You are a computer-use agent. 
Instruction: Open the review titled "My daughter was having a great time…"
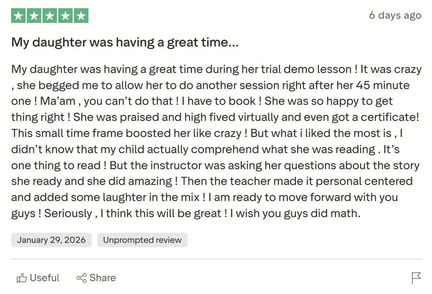coord(126,42)
